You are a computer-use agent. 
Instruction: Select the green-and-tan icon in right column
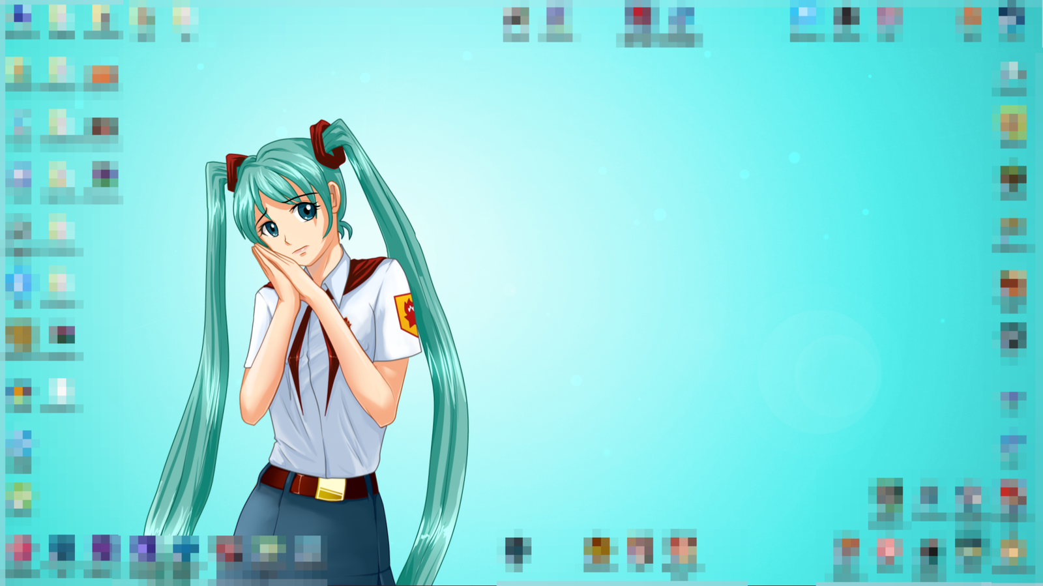click(1012, 123)
